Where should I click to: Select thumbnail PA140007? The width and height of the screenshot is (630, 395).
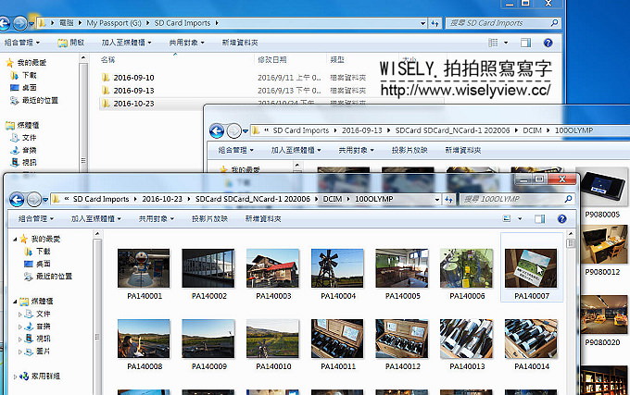click(x=531, y=268)
